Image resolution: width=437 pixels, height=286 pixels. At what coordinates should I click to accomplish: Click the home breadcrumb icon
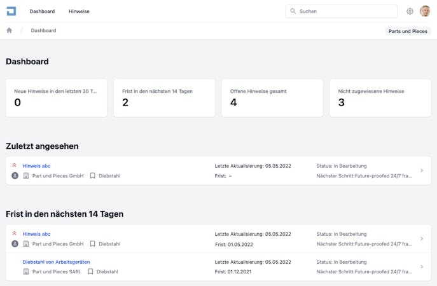(10, 31)
